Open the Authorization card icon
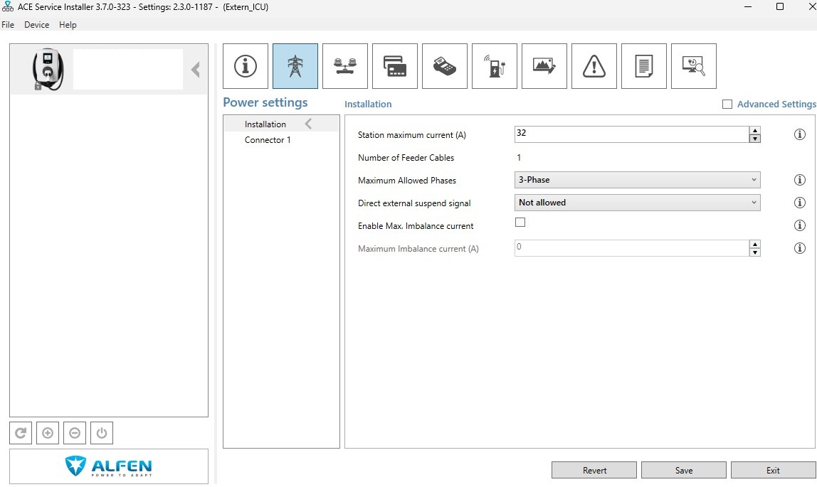 pyautogui.click(x=395, y=66)
